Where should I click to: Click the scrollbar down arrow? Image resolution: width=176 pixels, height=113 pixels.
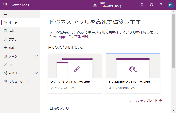point(173,110)
